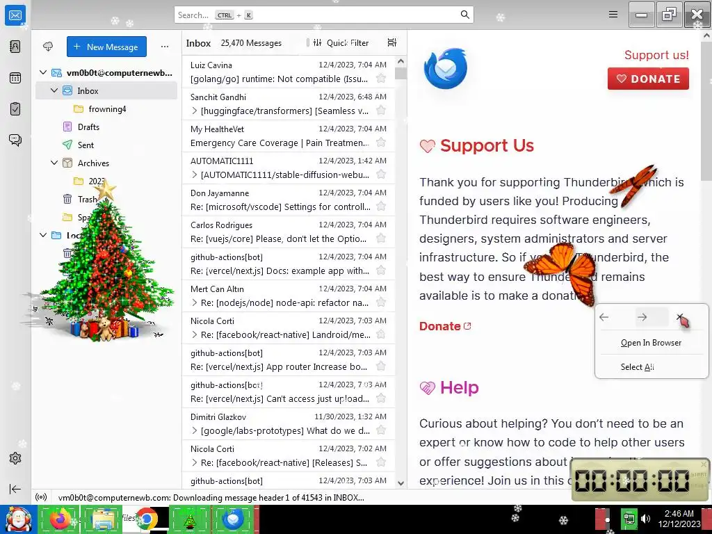Expand the AUTOMATIC1111 stable-diffusion thread
The image size is (712, 534).
(195, 175)
